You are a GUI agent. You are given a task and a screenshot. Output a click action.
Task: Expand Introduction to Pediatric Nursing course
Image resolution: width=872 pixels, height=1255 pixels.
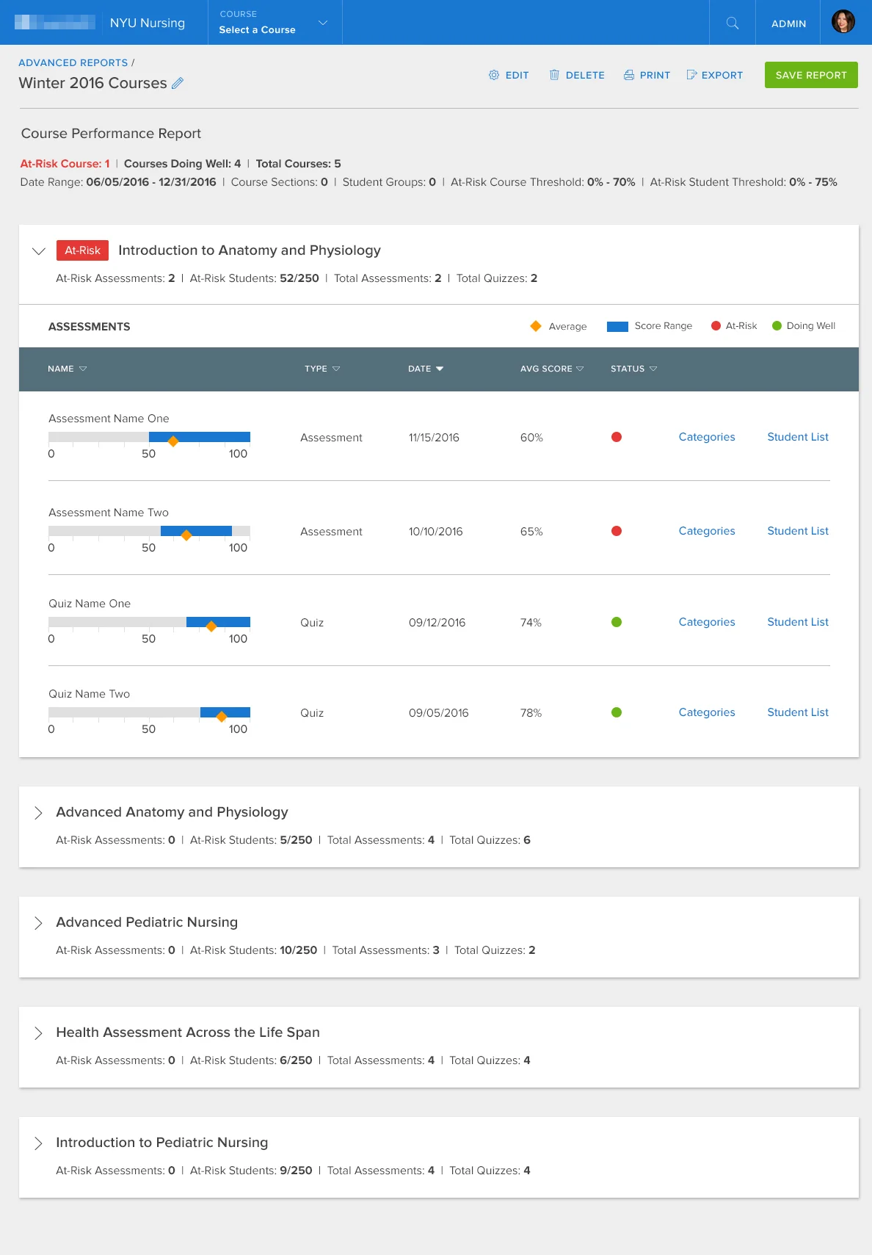39,1143
